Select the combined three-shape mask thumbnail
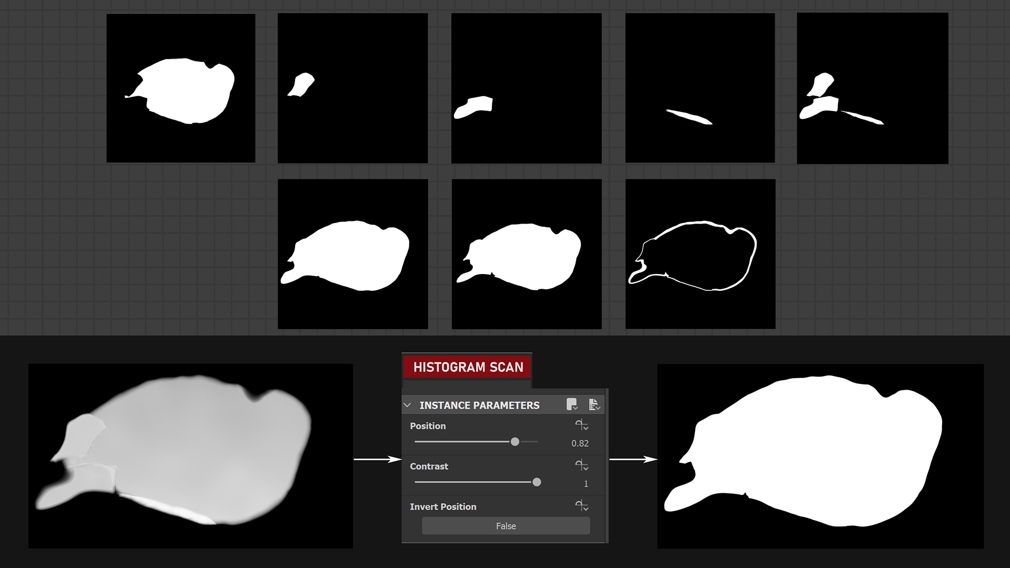This screenshot has width=1010, height=568. point(872,88)
